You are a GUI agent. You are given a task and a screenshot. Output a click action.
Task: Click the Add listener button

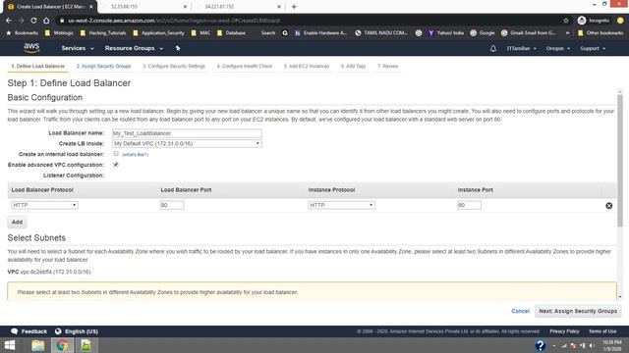click(x=17, y=222)
